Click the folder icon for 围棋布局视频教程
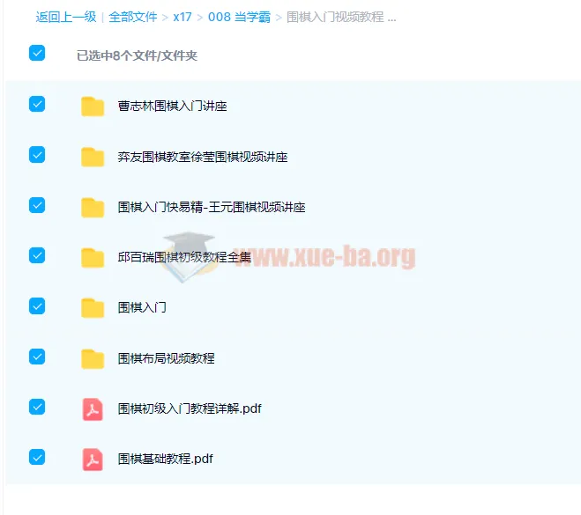 pyautogui.click(x=93, y=358)
